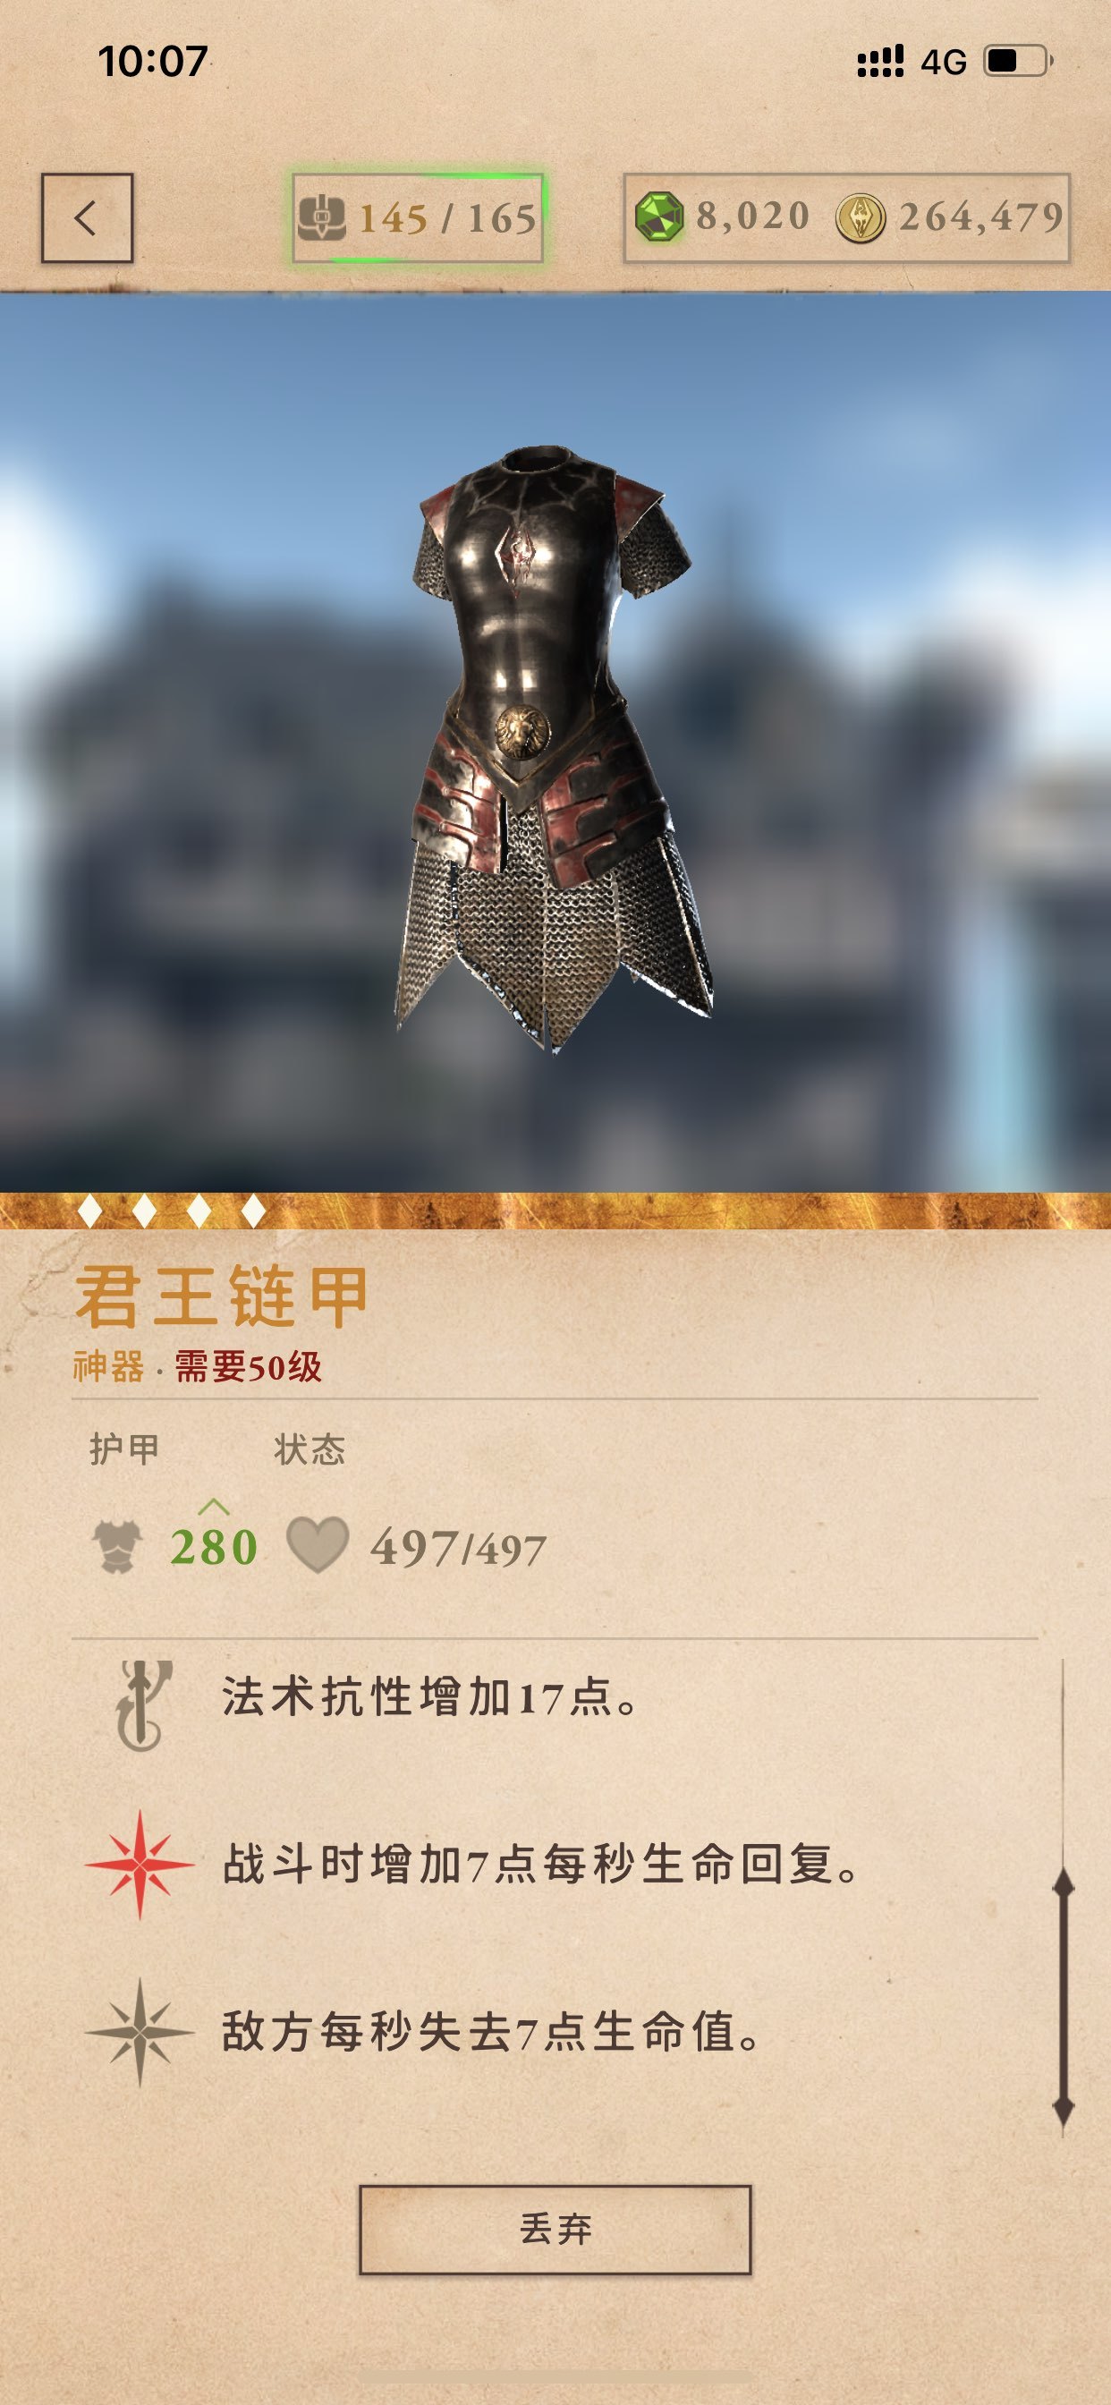Tap the spell resistance dragon icon
Image resolution: width=1111 pixels, height=2405 pixels.
coord(142,1704)
